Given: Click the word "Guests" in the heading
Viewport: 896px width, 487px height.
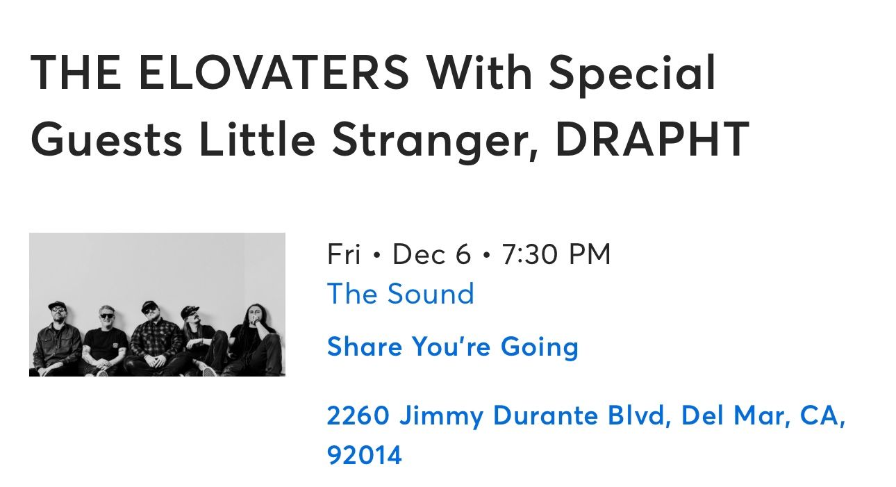Looking at the screenshot, I should [106, 138].
